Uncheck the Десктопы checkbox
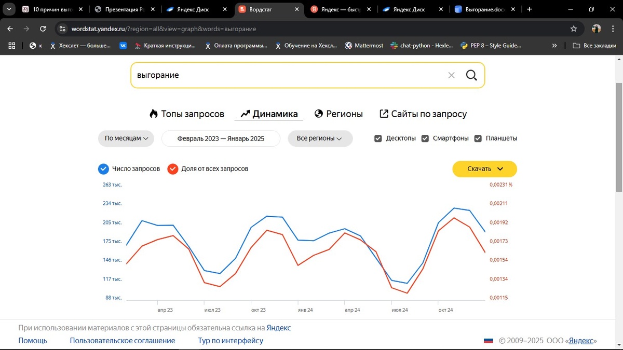 (x=378, y=138)
